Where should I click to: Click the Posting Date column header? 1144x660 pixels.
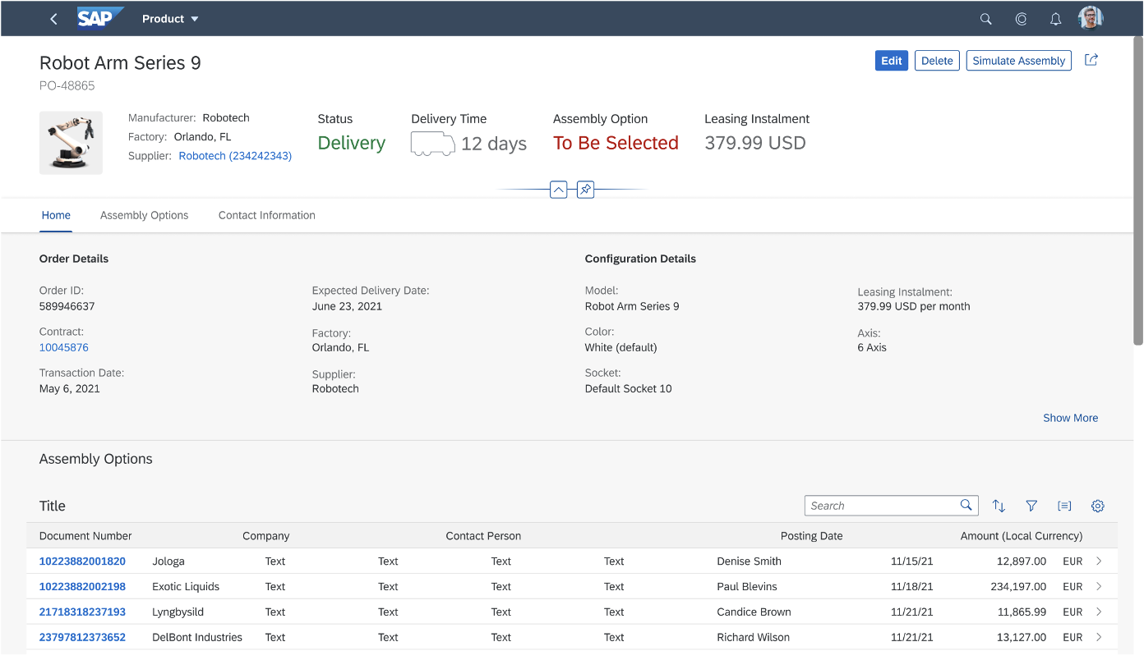pyautogui.click(x=812, y=536)
